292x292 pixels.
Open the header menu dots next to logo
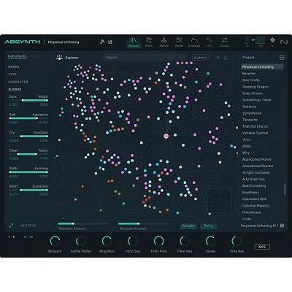(x=44, y=42)
